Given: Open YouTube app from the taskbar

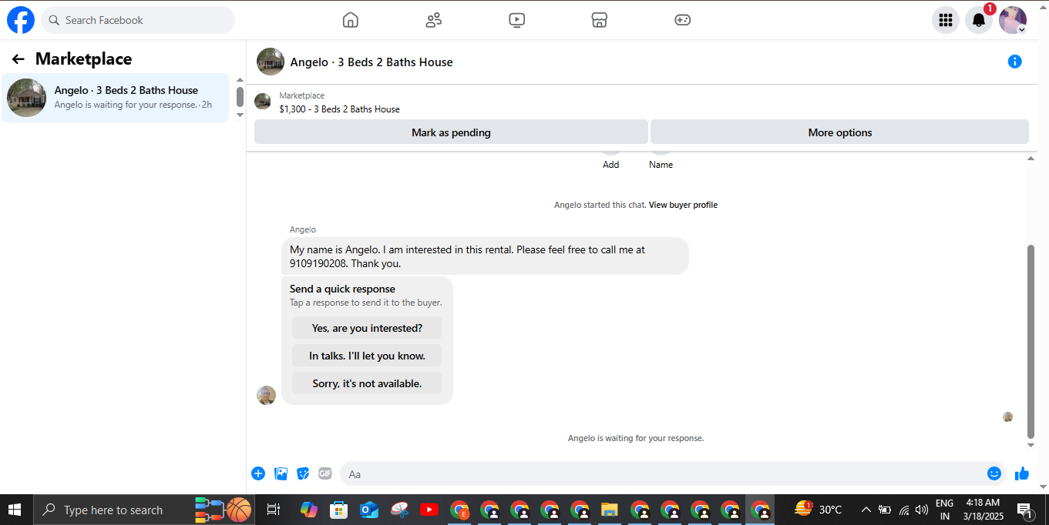Looking at the screenshot, I should pyautogui.click(x=429, y=510).
